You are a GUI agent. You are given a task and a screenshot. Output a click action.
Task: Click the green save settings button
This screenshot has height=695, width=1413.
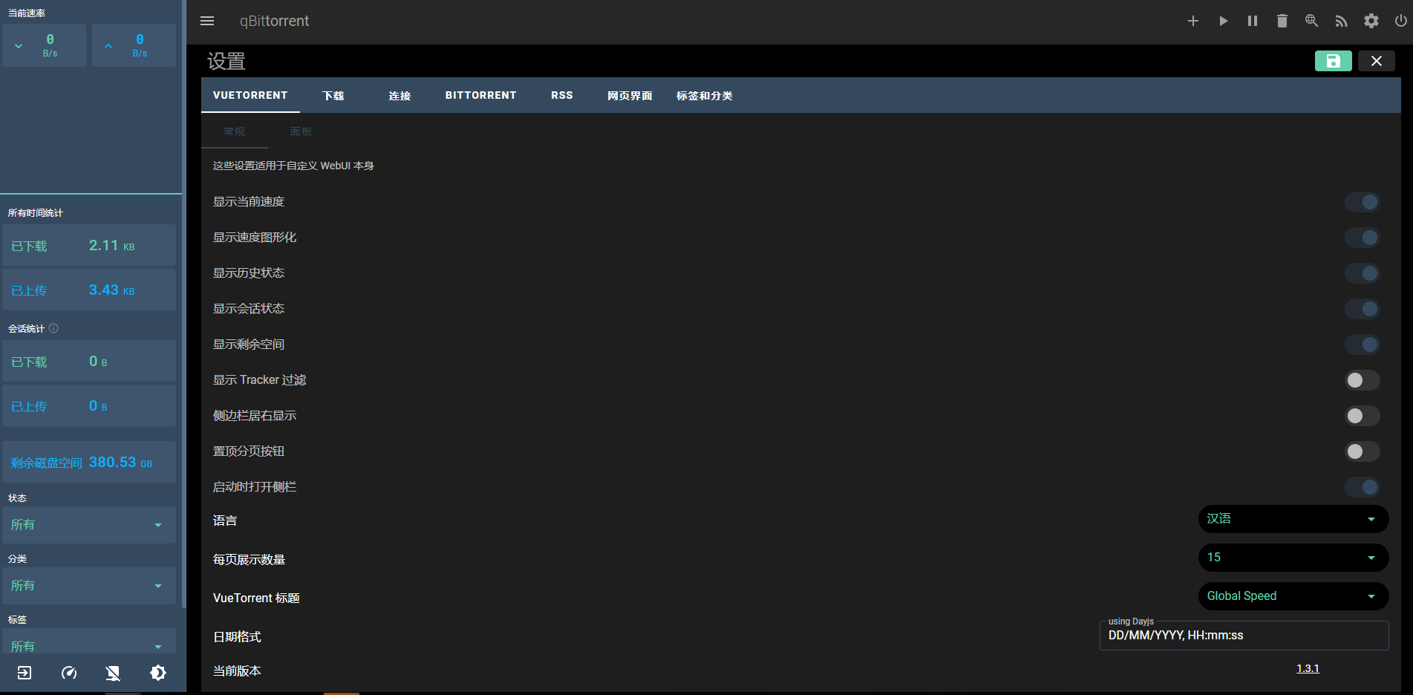point(1333,61)
